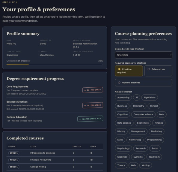178x172 pixels.
Task: Click the overall credit progress bar
Action: pyautogui.click(x=55, y=65)
